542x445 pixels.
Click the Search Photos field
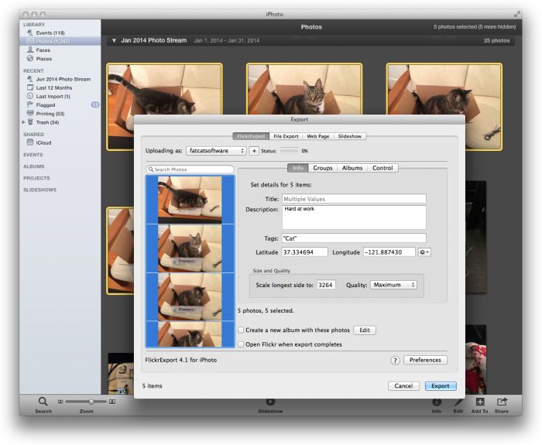click(190, 169)
